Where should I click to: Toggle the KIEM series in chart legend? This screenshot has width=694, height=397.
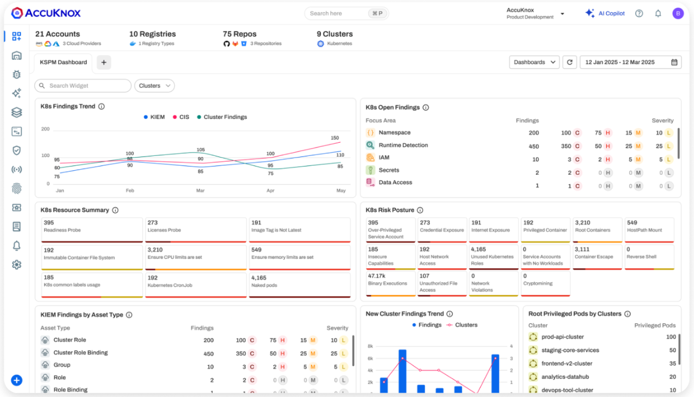[x=154, y=117]
